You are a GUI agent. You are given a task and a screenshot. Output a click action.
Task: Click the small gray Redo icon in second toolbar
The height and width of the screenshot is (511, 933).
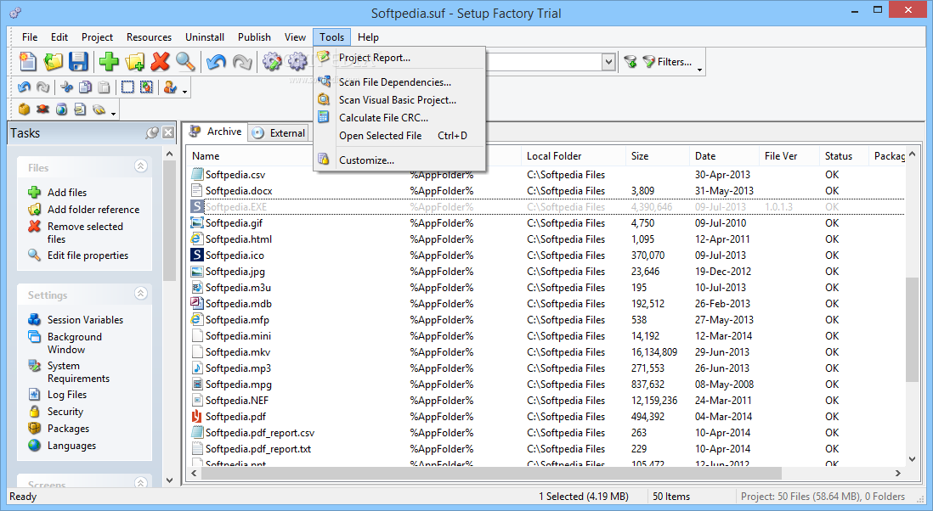(42, 87)
